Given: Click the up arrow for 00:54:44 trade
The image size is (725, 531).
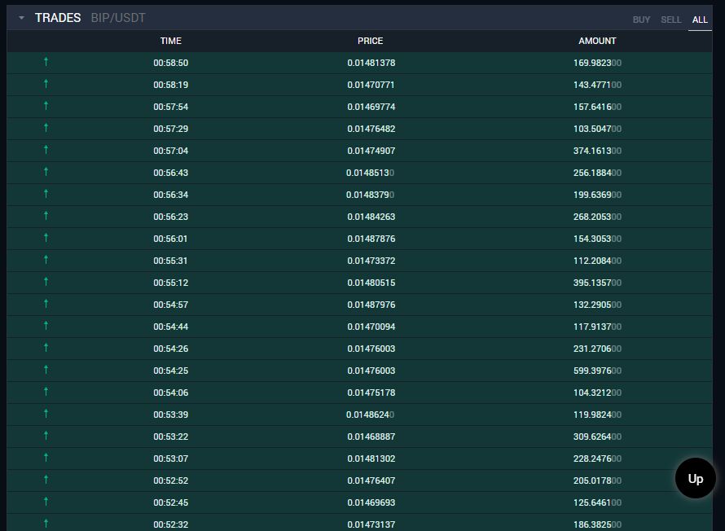Looking at the screenshot, I should (x=46, y=325).
